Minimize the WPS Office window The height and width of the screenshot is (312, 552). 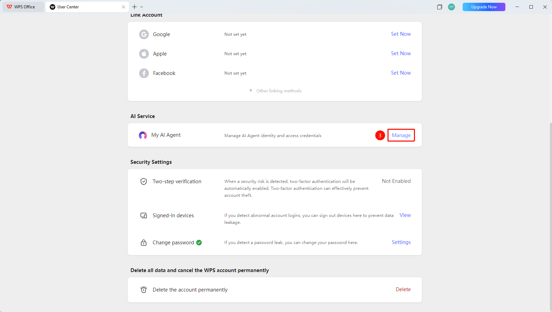(517, 7)
